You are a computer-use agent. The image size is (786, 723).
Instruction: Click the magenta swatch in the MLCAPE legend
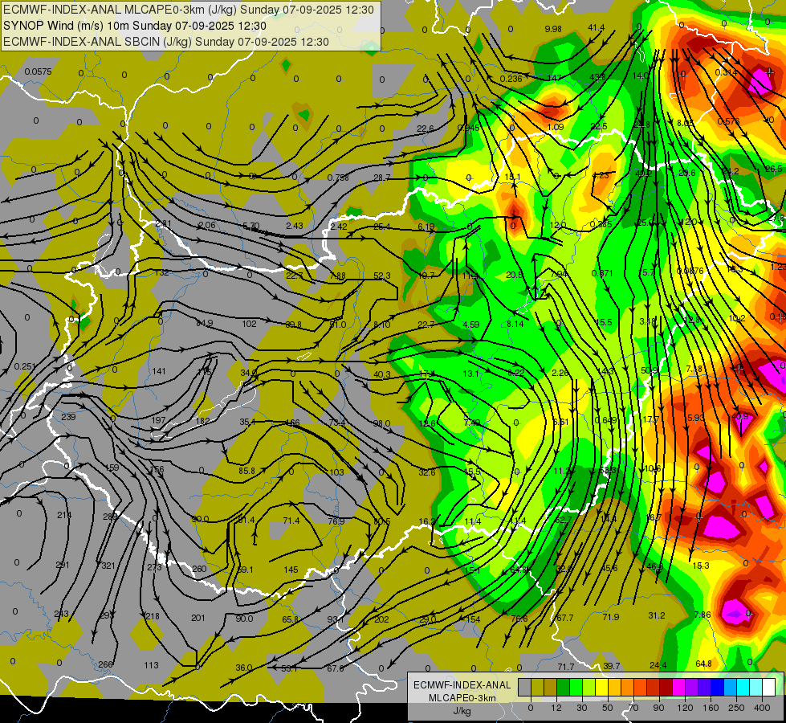[x=679, y=688]
